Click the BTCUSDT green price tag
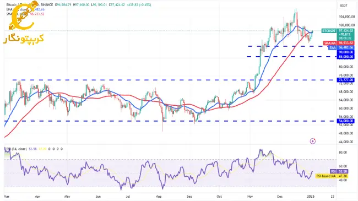Viewport: 358px width, 201px height. 338,34
